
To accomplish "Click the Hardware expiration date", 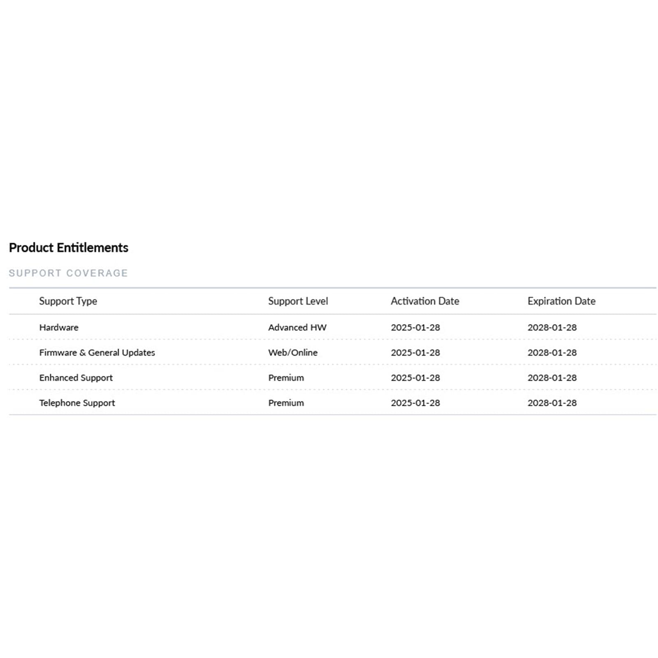I will tap(552, 327).
